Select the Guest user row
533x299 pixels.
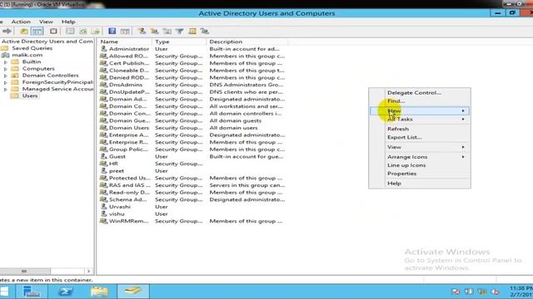[192, 157]
